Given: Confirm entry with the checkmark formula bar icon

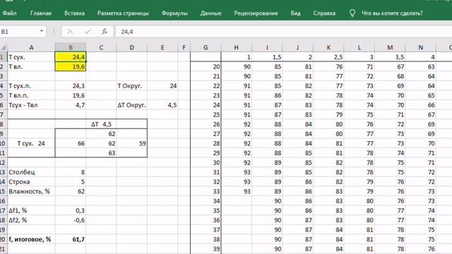Looking at the screenshot, I should click(88, 31).
